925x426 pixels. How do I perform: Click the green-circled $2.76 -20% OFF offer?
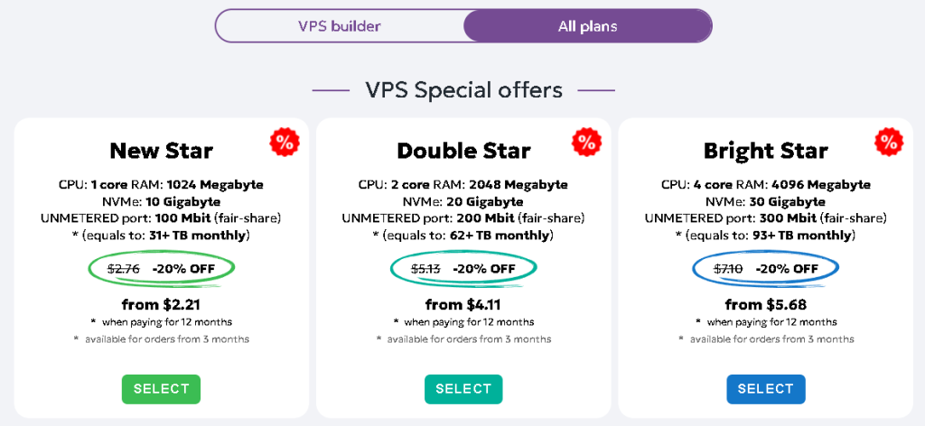coord(161,269)
